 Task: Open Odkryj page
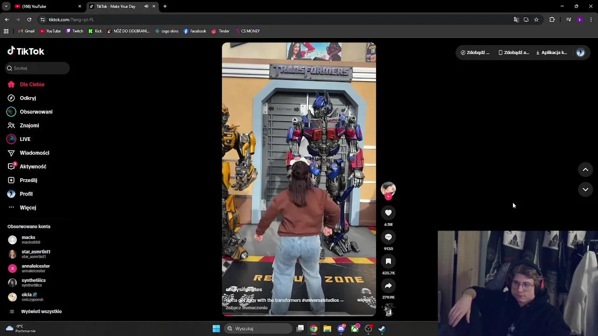[22, 98]
